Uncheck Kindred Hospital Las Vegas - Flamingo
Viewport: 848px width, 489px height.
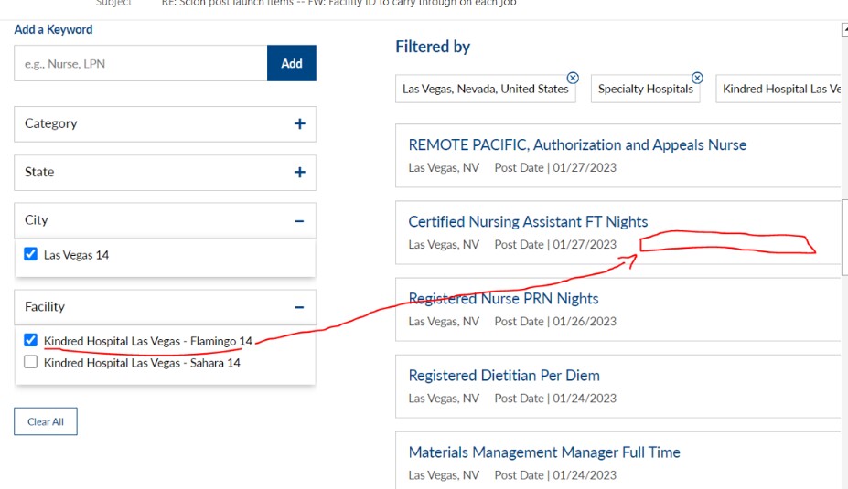tap(31, 341)
